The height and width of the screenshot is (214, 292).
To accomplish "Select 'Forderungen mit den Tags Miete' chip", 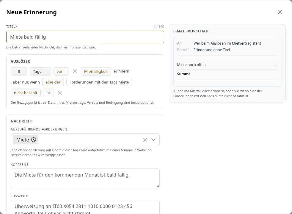I will [99, 82].
